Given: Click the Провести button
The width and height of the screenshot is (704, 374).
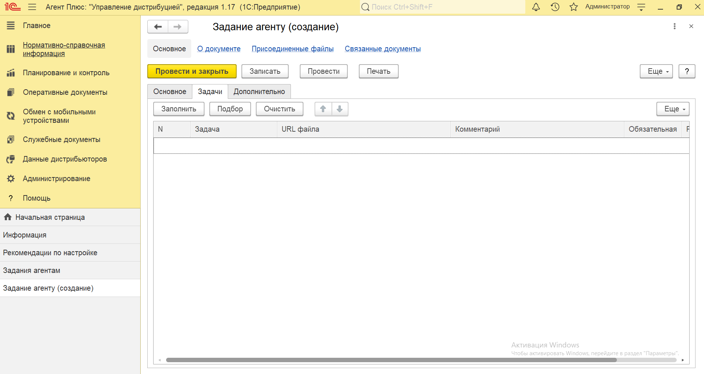Looking at the screenshot, I should [x=324, y=71].
